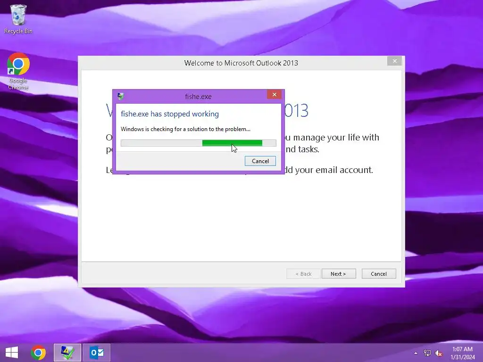Screen dimensions: 483x362
Task: Open the Recycle Bin desktop icon
Action: [x=18, y=19]
